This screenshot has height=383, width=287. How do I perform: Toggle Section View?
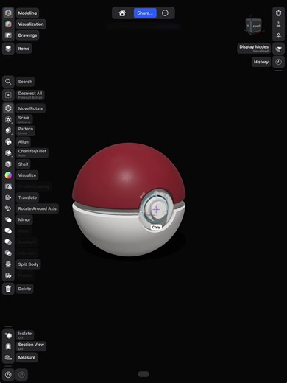tap(8, 346)
